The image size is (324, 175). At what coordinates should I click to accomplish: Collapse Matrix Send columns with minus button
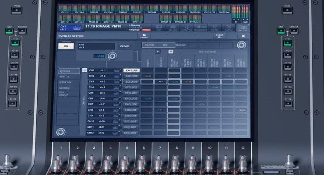click(x=171, y=52)
